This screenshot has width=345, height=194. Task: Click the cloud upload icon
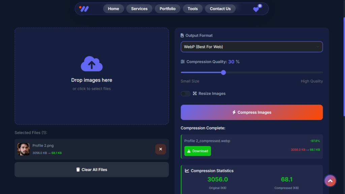pos(92,64)
